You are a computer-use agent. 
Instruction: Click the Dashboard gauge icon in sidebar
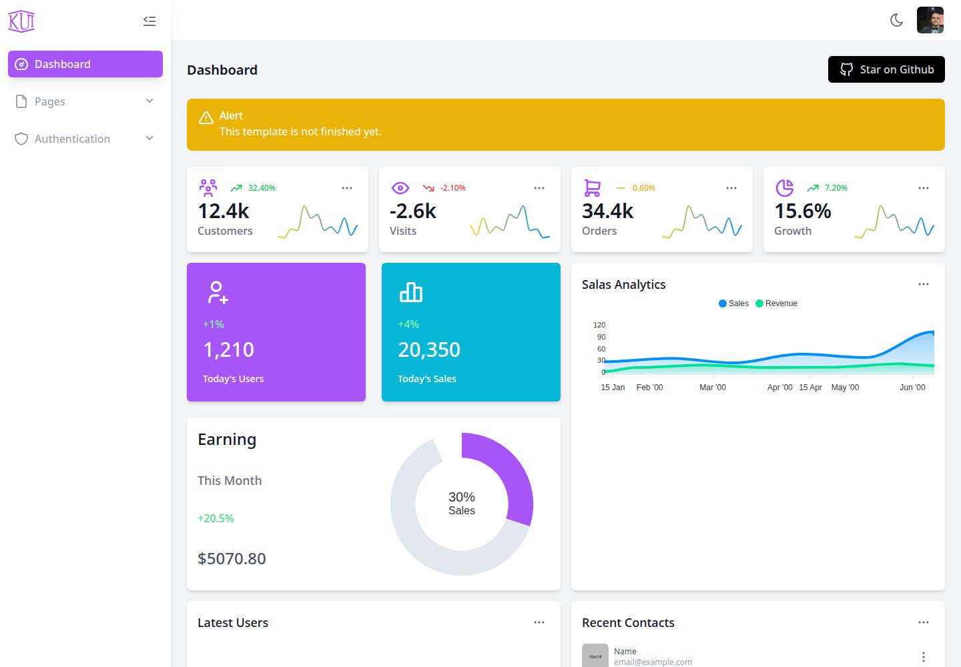click(21, 64)
